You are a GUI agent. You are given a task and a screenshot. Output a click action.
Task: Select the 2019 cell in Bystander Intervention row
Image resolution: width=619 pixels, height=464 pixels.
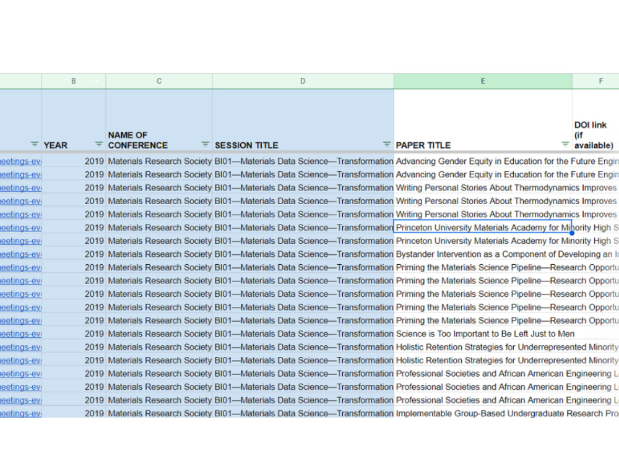pyautogui.click(x=74, y=254)
